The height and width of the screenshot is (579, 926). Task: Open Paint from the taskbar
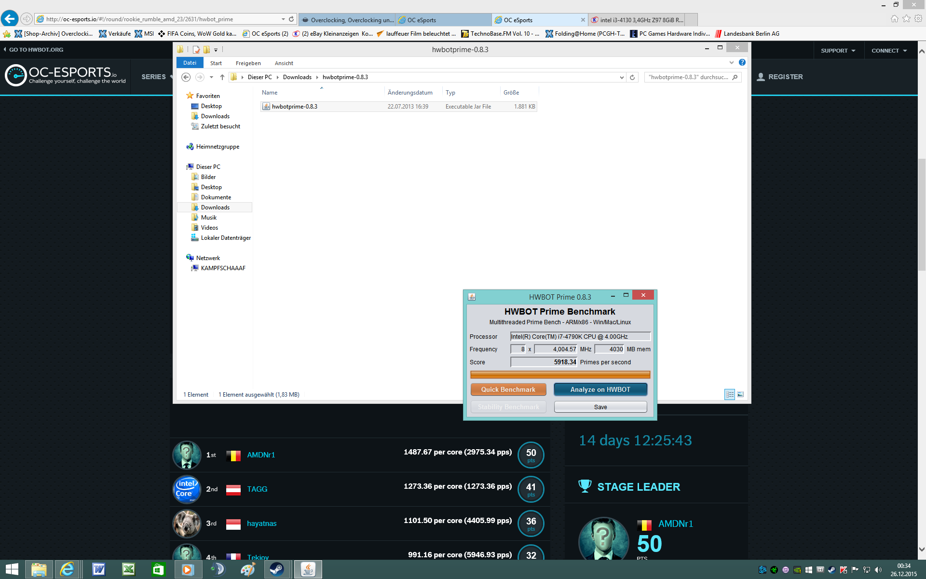tap(247, 569)
